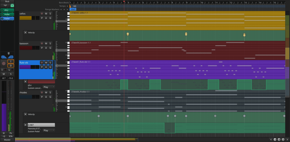This screenshot has width=290, height=142.
Task: Click the Po meter point button
Action: [11, 133]
